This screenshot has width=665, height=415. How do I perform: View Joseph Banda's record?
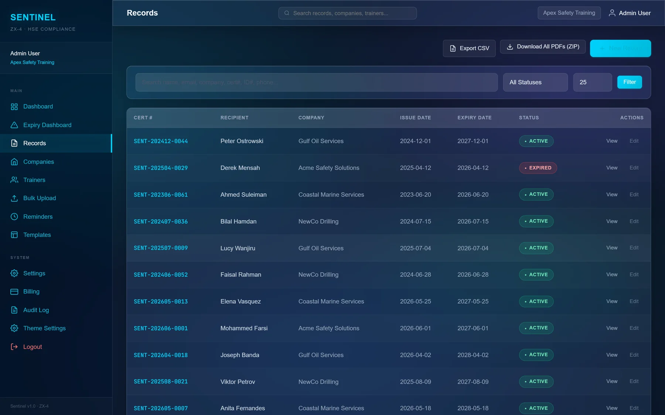click(x=612, y=355)
